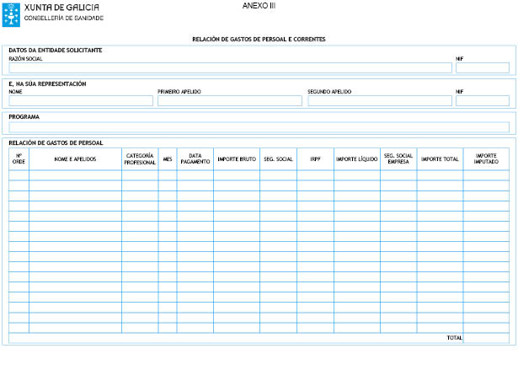Screen dimensions: 518x370
Task: Select first row cell under Nome e Apelidos
Action: click(75, 175)
